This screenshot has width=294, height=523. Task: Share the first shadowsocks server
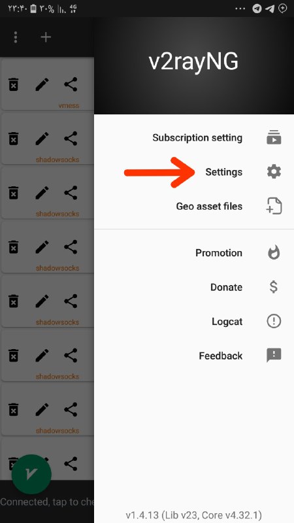[71, 139]
